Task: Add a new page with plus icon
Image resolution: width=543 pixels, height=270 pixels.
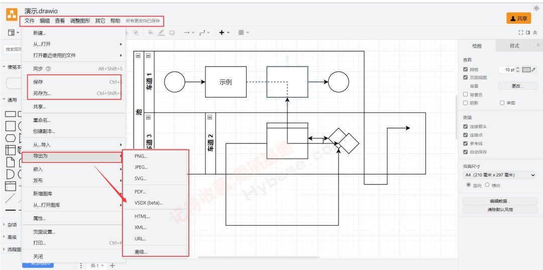Action: (112, 265)
